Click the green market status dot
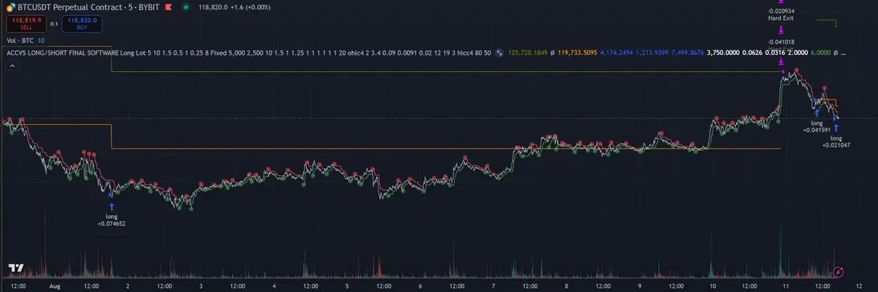Screen dimensions: 878x292 tap(186, 7)
